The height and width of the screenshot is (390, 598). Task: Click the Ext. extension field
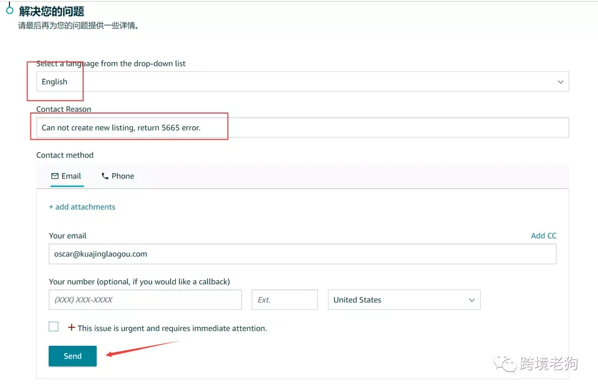(285, 300)
